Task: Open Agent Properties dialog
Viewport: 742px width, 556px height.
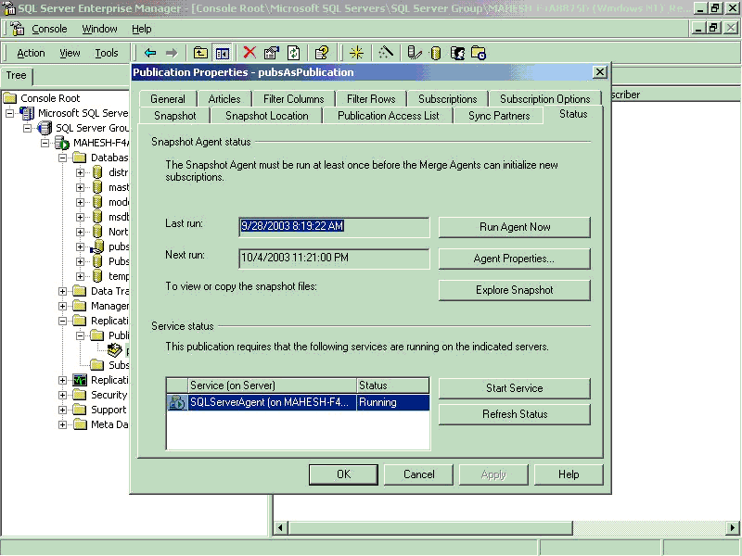Action: click(515, 259)
